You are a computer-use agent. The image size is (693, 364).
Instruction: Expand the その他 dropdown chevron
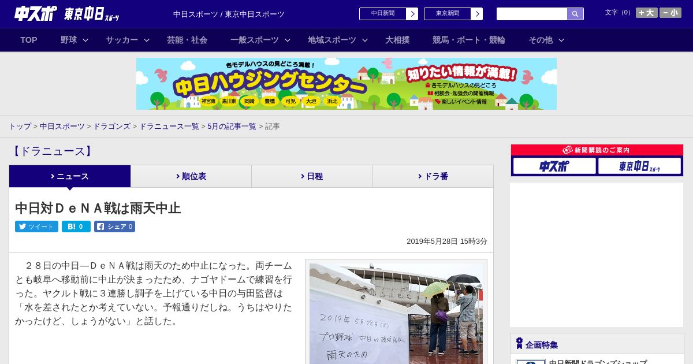[561, 40]
